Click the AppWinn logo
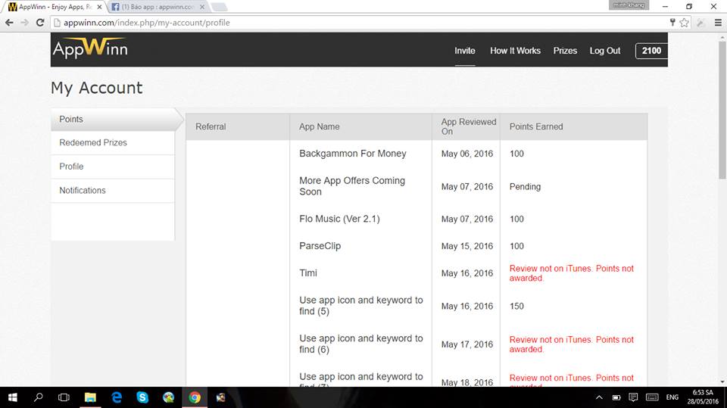Viewport: 727px width, 408px height. [90, 48]
